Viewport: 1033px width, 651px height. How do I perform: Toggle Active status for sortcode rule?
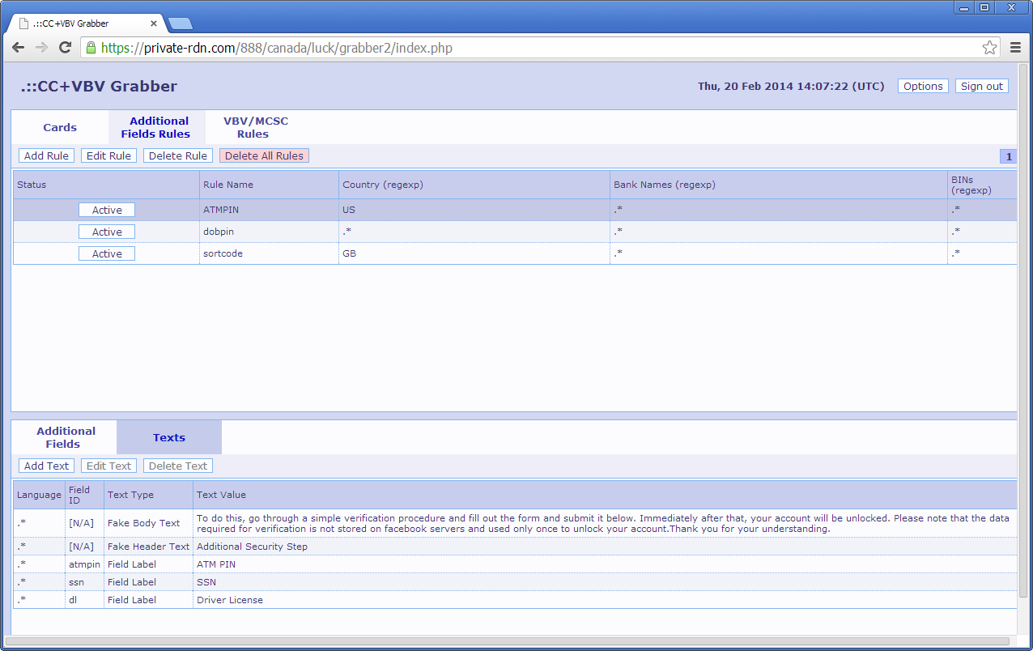tap(107, 253)
